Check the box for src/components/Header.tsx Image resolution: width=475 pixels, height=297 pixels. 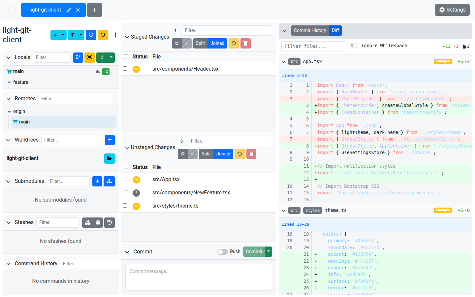[125, 69]
